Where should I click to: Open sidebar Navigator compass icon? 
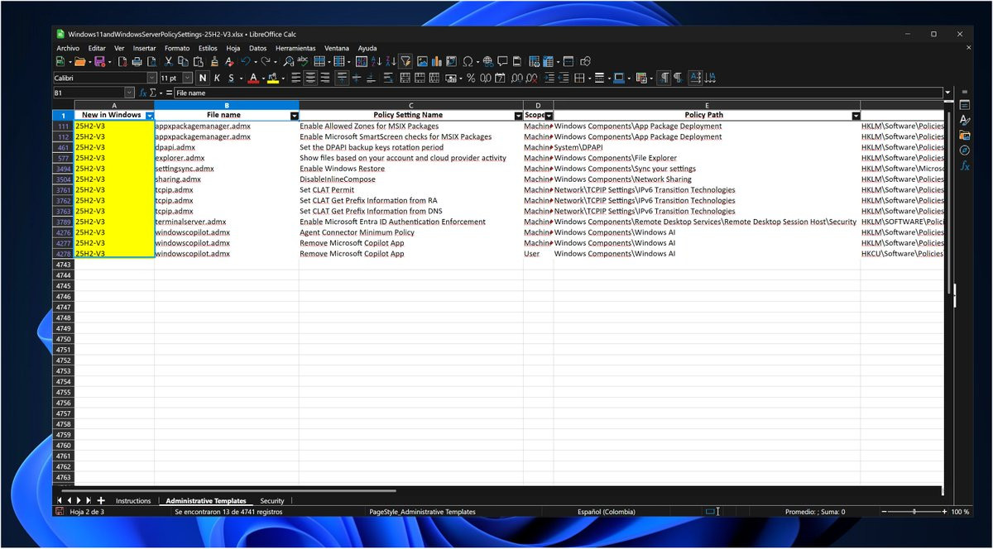click(965, 150)
